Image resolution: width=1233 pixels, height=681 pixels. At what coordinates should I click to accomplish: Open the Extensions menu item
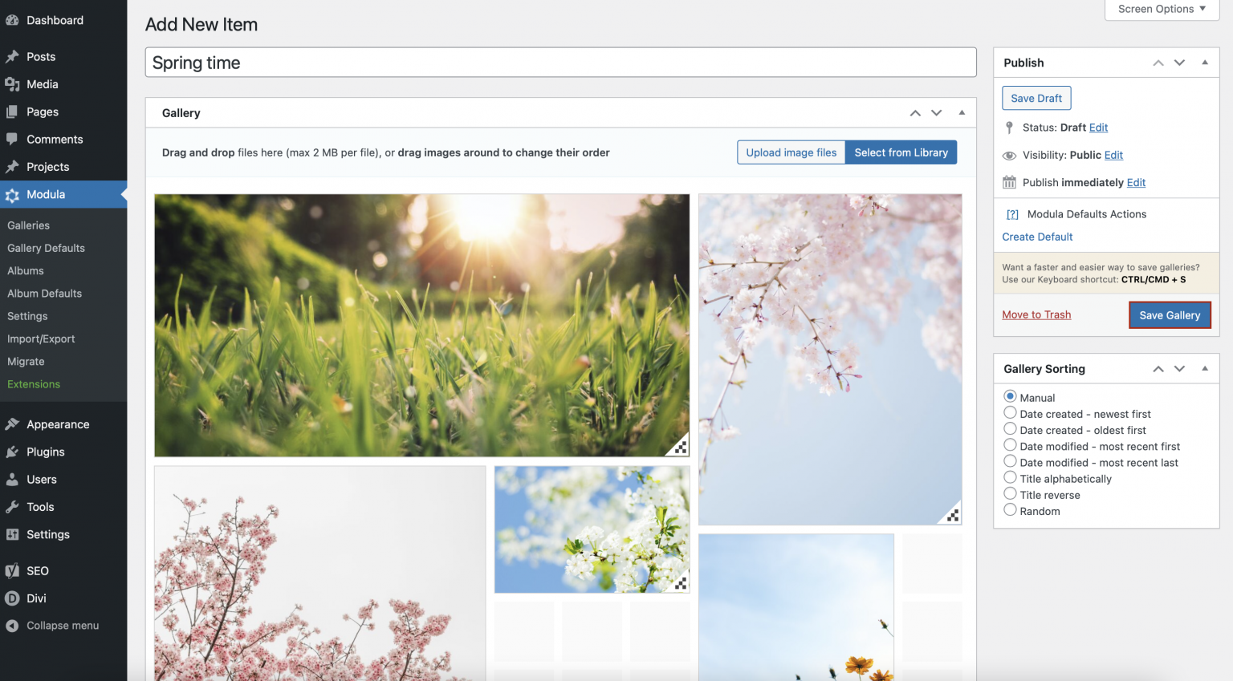33,383
